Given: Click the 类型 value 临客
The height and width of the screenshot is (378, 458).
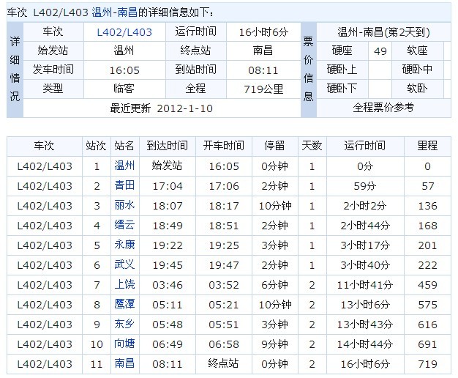Looking at the screenshot, I should click(124, 89).
